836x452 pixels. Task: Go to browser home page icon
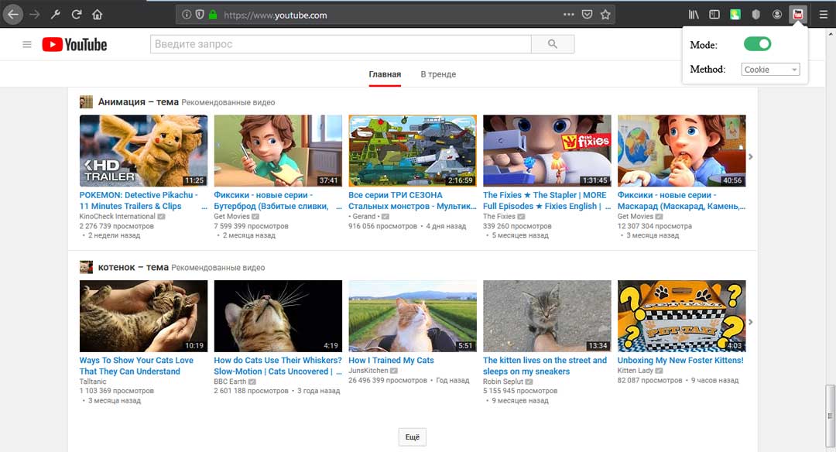click(x=97, y=15)
